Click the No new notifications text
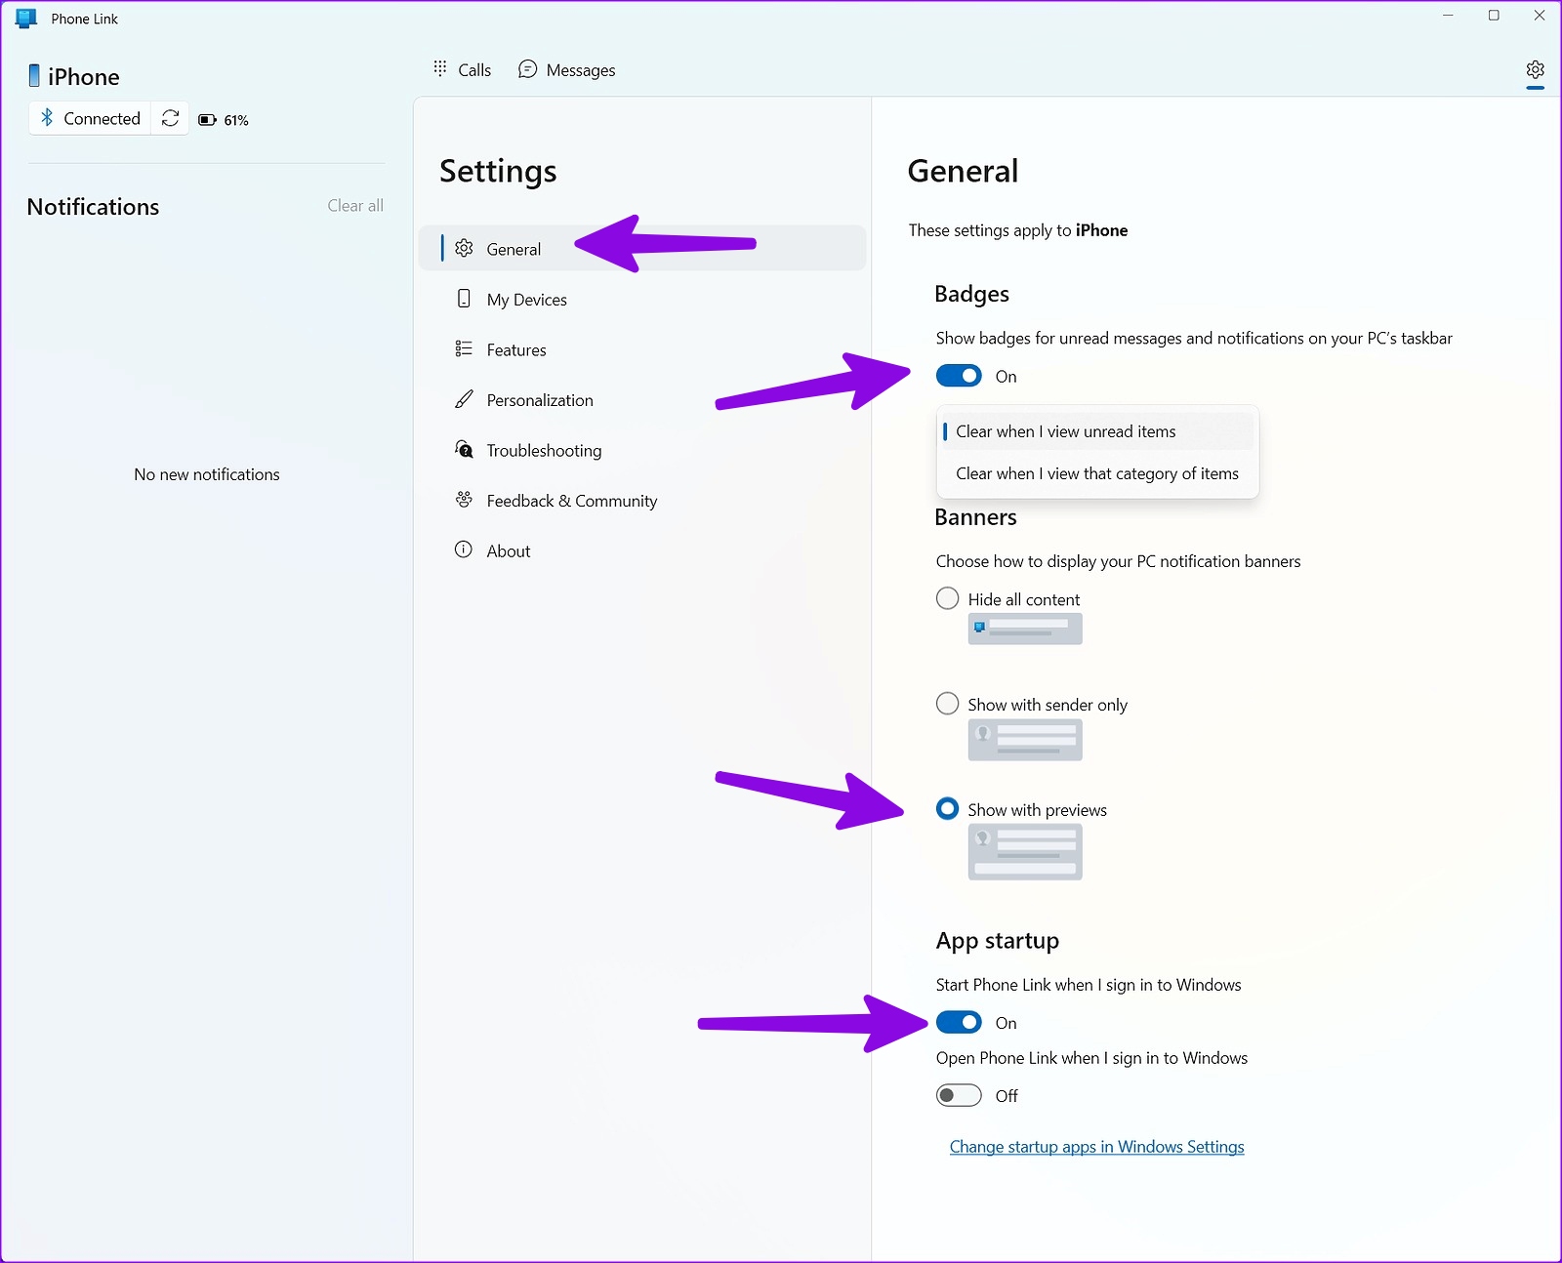The width and height of the screenshot is (1562, 1263). [x=207, y=474]
